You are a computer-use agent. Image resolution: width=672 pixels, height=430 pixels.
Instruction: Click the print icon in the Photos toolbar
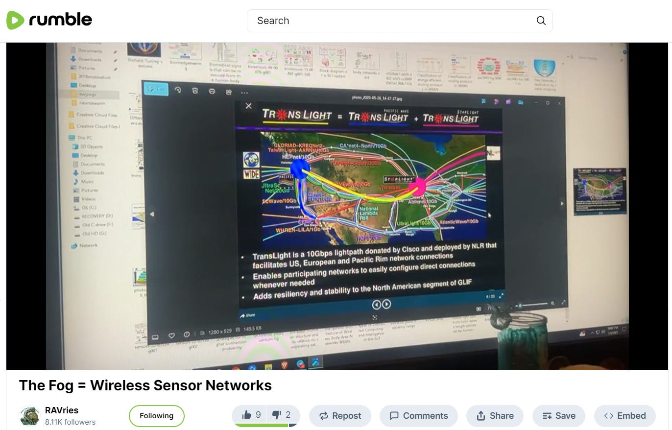[212, 91]
